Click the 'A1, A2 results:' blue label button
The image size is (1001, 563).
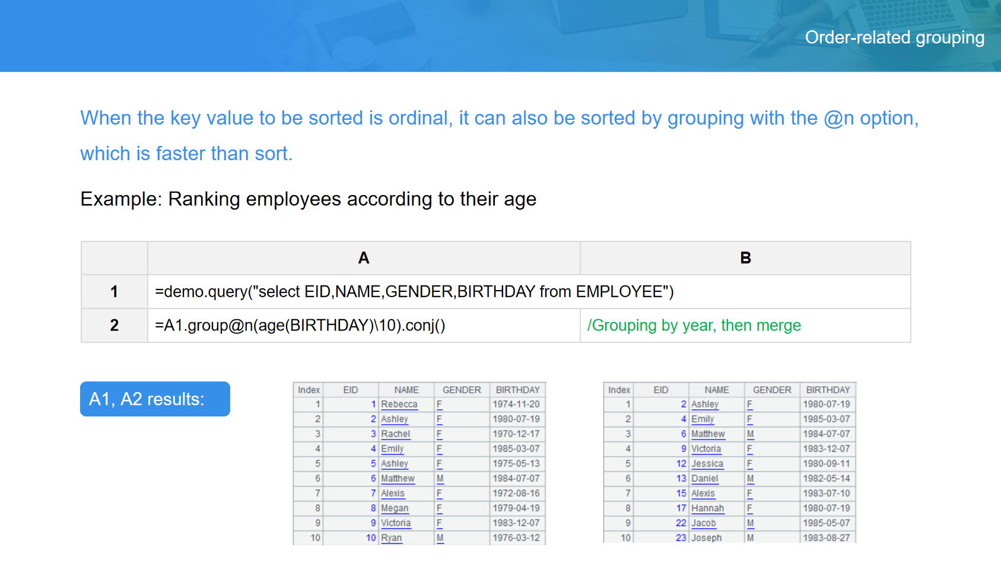pos(154,399)
